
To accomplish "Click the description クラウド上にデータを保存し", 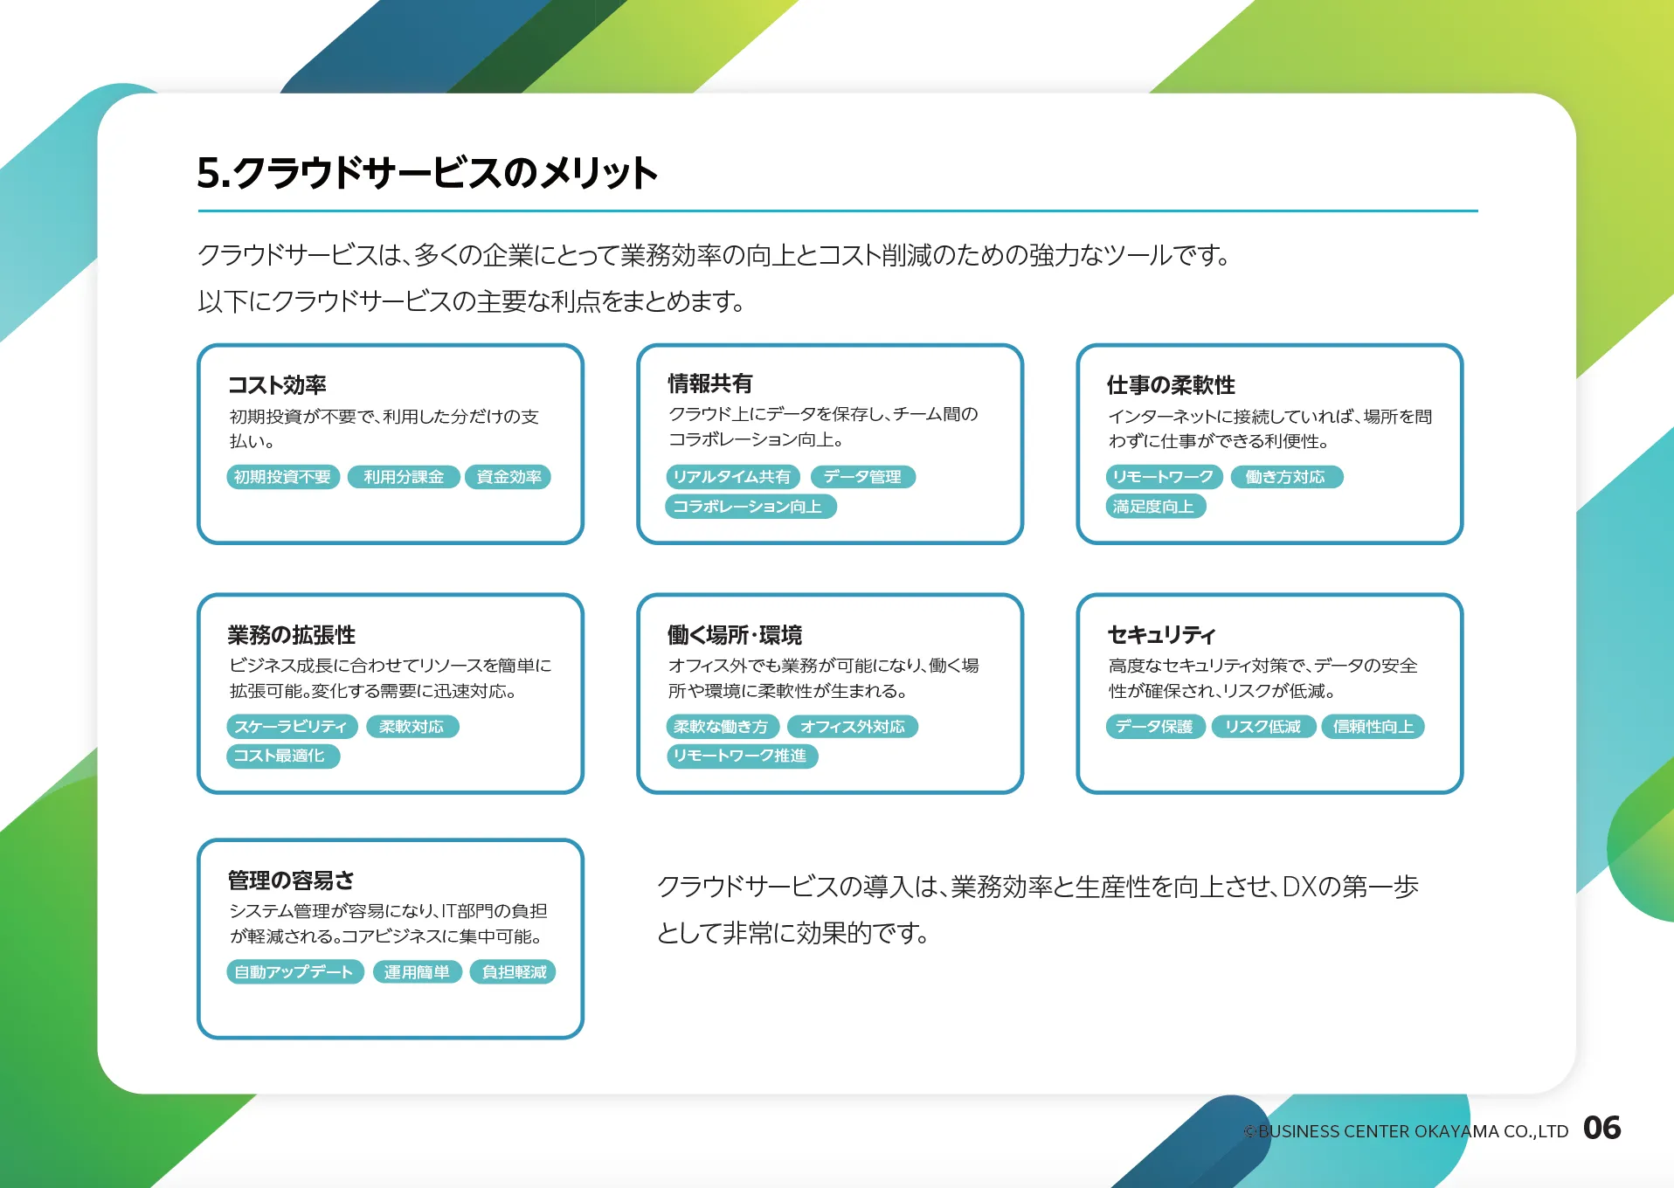I will pos(823,426).
